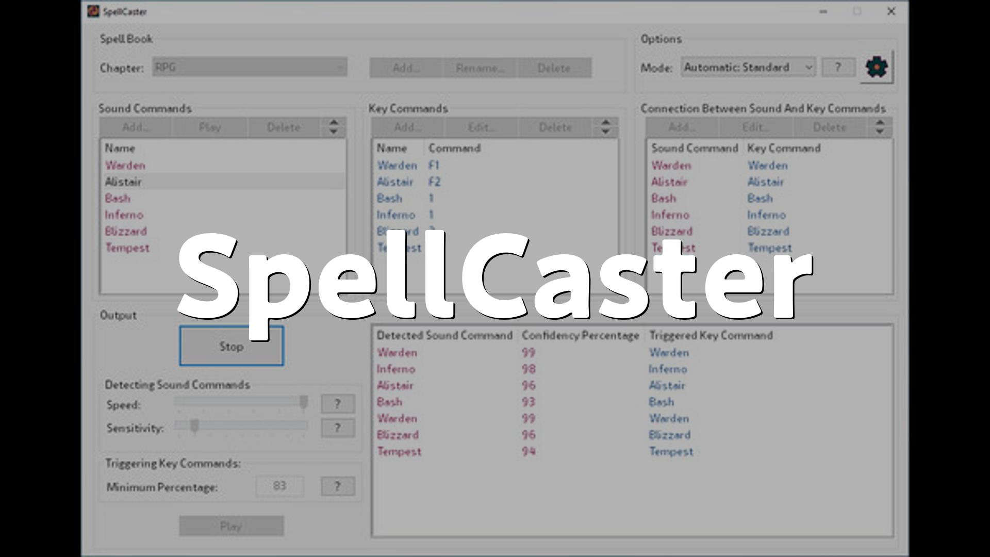Viewport: 990px width, 557px height.
Task: Select Alistair in Sound Commands list
Action: (223, 182)
